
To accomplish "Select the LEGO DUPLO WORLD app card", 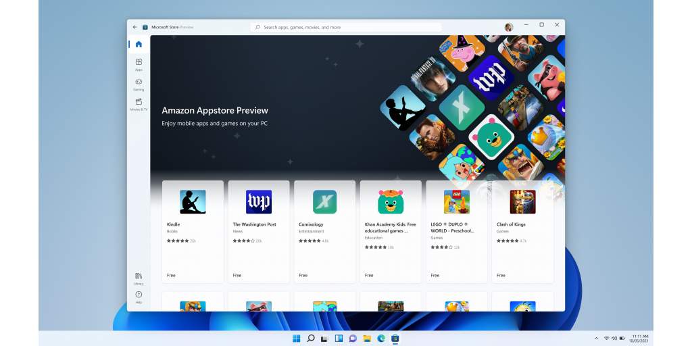I will [456, 231].
